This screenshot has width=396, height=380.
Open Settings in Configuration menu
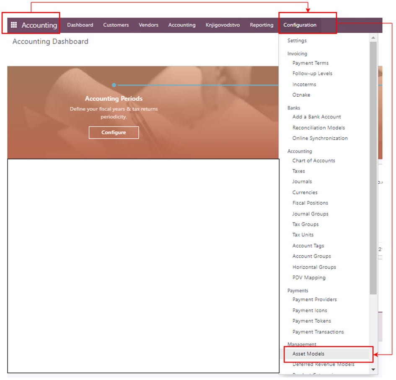tap(297, 41)
